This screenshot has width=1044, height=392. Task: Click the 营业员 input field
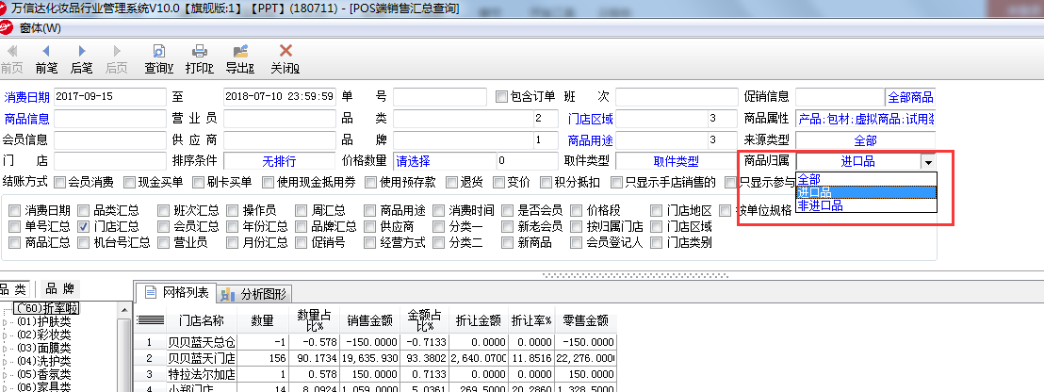[280, 119]
